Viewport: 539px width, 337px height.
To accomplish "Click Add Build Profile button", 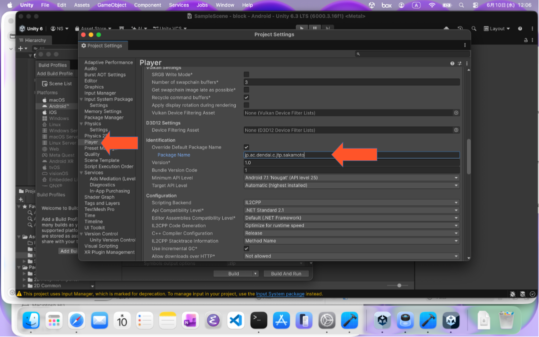I will (x=55, y=73).
